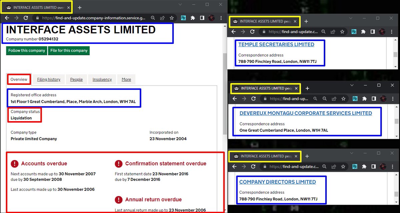Image resolution: width=400 pixels, height=213 pixels.
Task: Open DEVEREUX MONTAGU CORPORATE SERVICES LIMITED link
Action: 306,113
